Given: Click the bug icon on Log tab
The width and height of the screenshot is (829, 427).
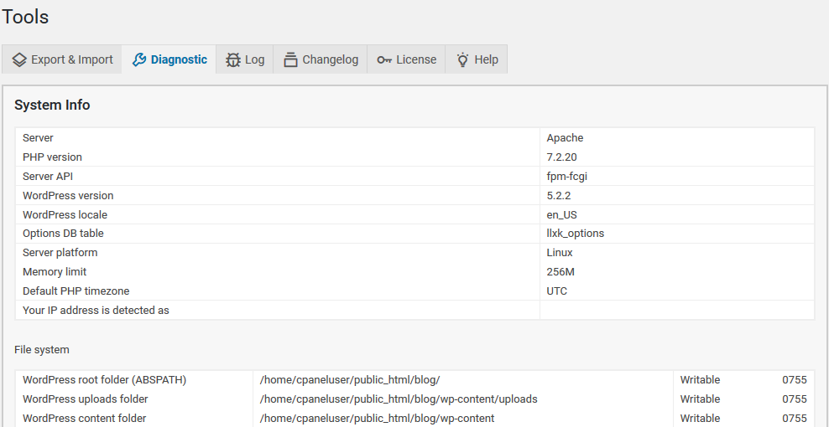Looking at the screenshot, I should click(233, 59).
